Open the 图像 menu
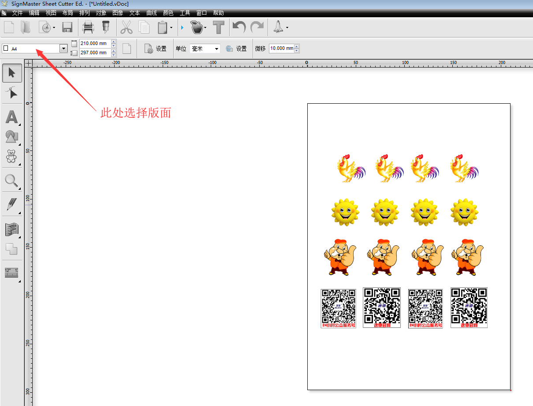 118,13
